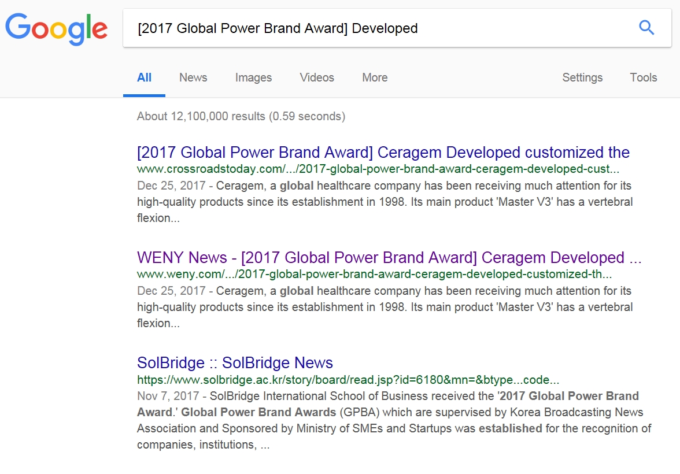
Task: Select the All results tab
Action: (144, 77)
